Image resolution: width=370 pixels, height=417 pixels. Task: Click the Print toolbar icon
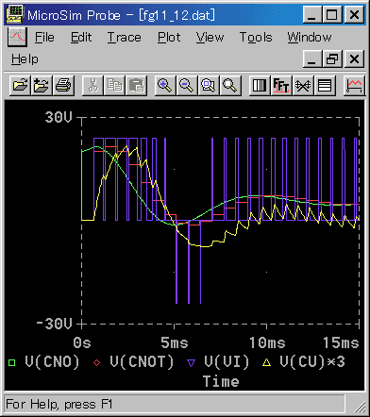pos(63,86)
